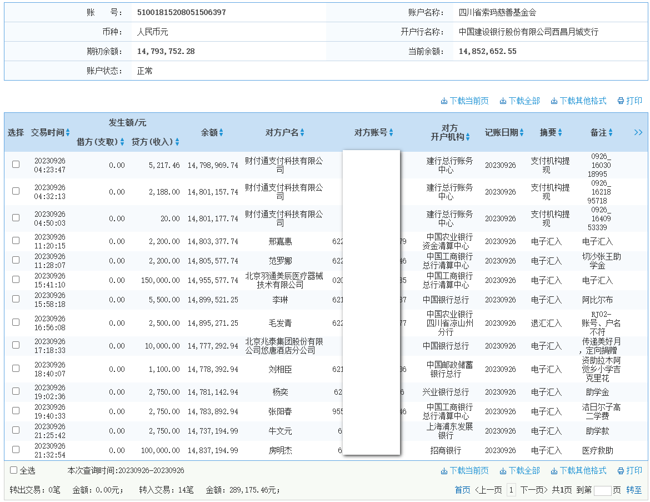Select checkbox for 范罗娜 transaction
Screen dimensions: 650x502
[16, 260]
